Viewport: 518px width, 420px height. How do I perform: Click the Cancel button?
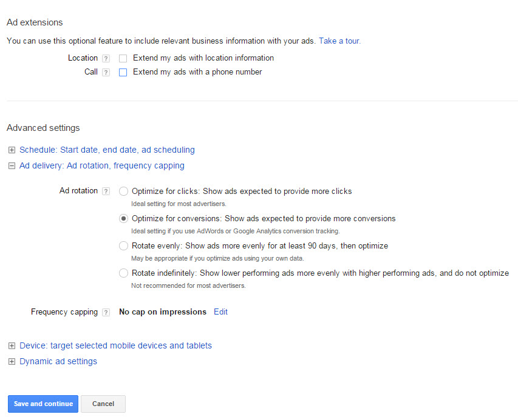[x=103, y=404]
